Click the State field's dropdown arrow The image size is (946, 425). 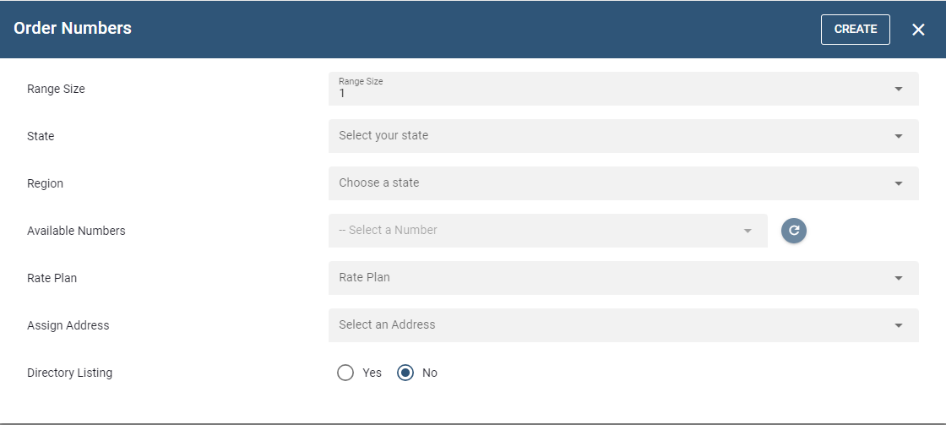(899, 136)
